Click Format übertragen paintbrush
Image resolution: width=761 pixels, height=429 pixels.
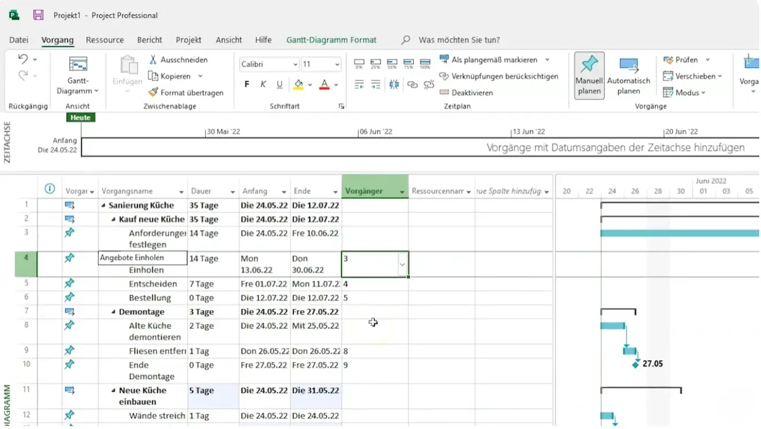point(153,92)
